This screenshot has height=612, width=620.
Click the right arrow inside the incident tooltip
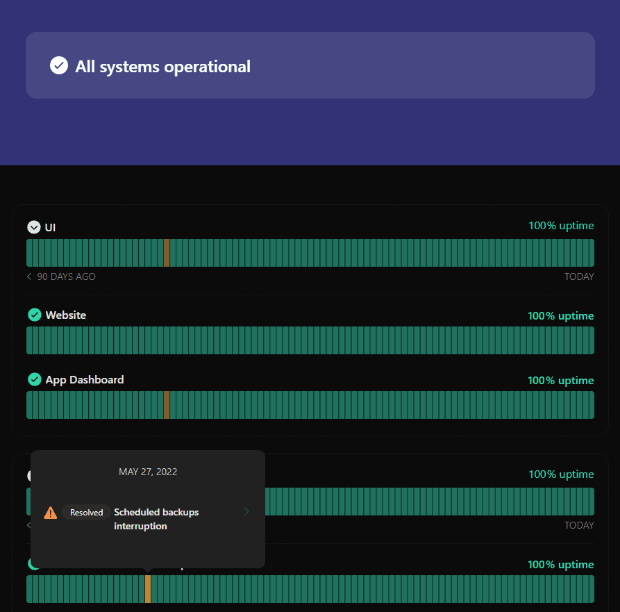(246, 511)
